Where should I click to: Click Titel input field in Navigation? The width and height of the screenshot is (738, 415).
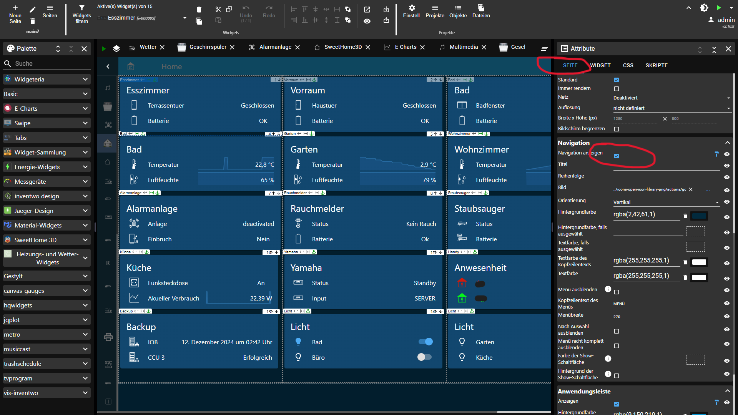click(x=667, y=165)
